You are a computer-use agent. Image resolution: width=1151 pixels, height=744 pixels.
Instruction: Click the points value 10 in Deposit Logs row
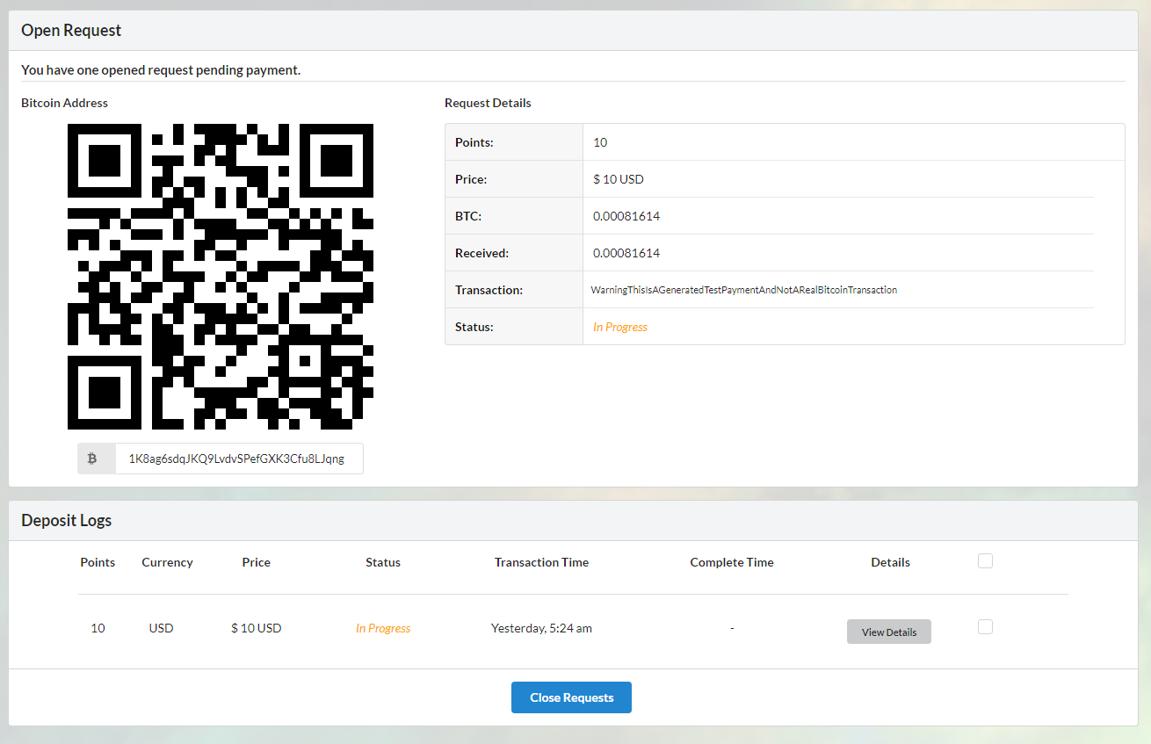pyautogui.click(x=98, y=628)
